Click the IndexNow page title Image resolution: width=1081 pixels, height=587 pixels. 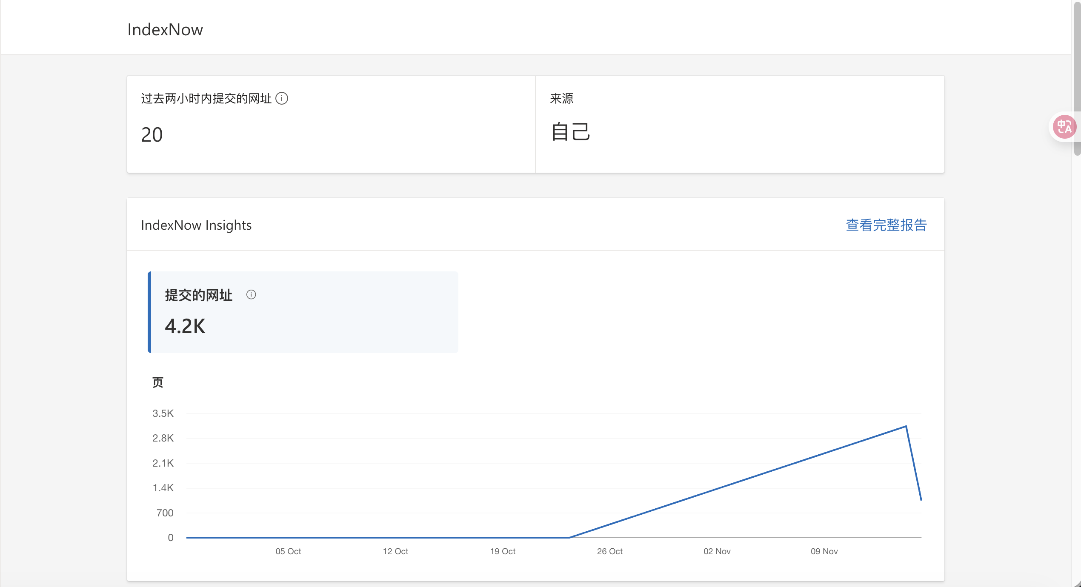point(165,30)
